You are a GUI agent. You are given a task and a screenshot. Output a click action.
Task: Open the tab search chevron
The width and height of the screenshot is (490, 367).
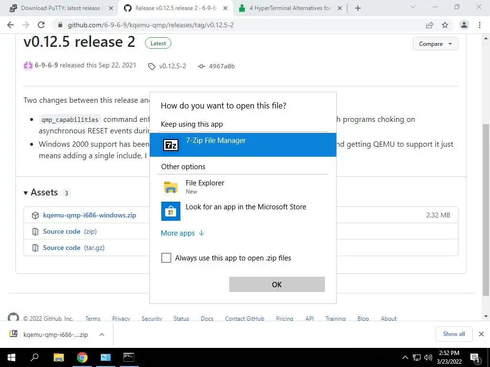pyautogui.click(x=413, y=7)
